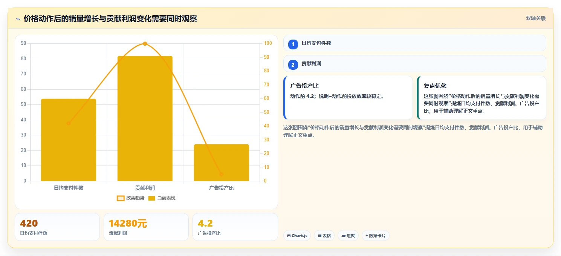Toggle the 改善趋势 legend swatch
Screen dimensions: 561x256
pyautogui.click(x=121, y=198)
